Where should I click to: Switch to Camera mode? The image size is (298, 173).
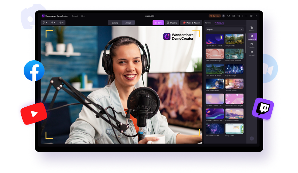pyautogui.click(x=115, y=23)
